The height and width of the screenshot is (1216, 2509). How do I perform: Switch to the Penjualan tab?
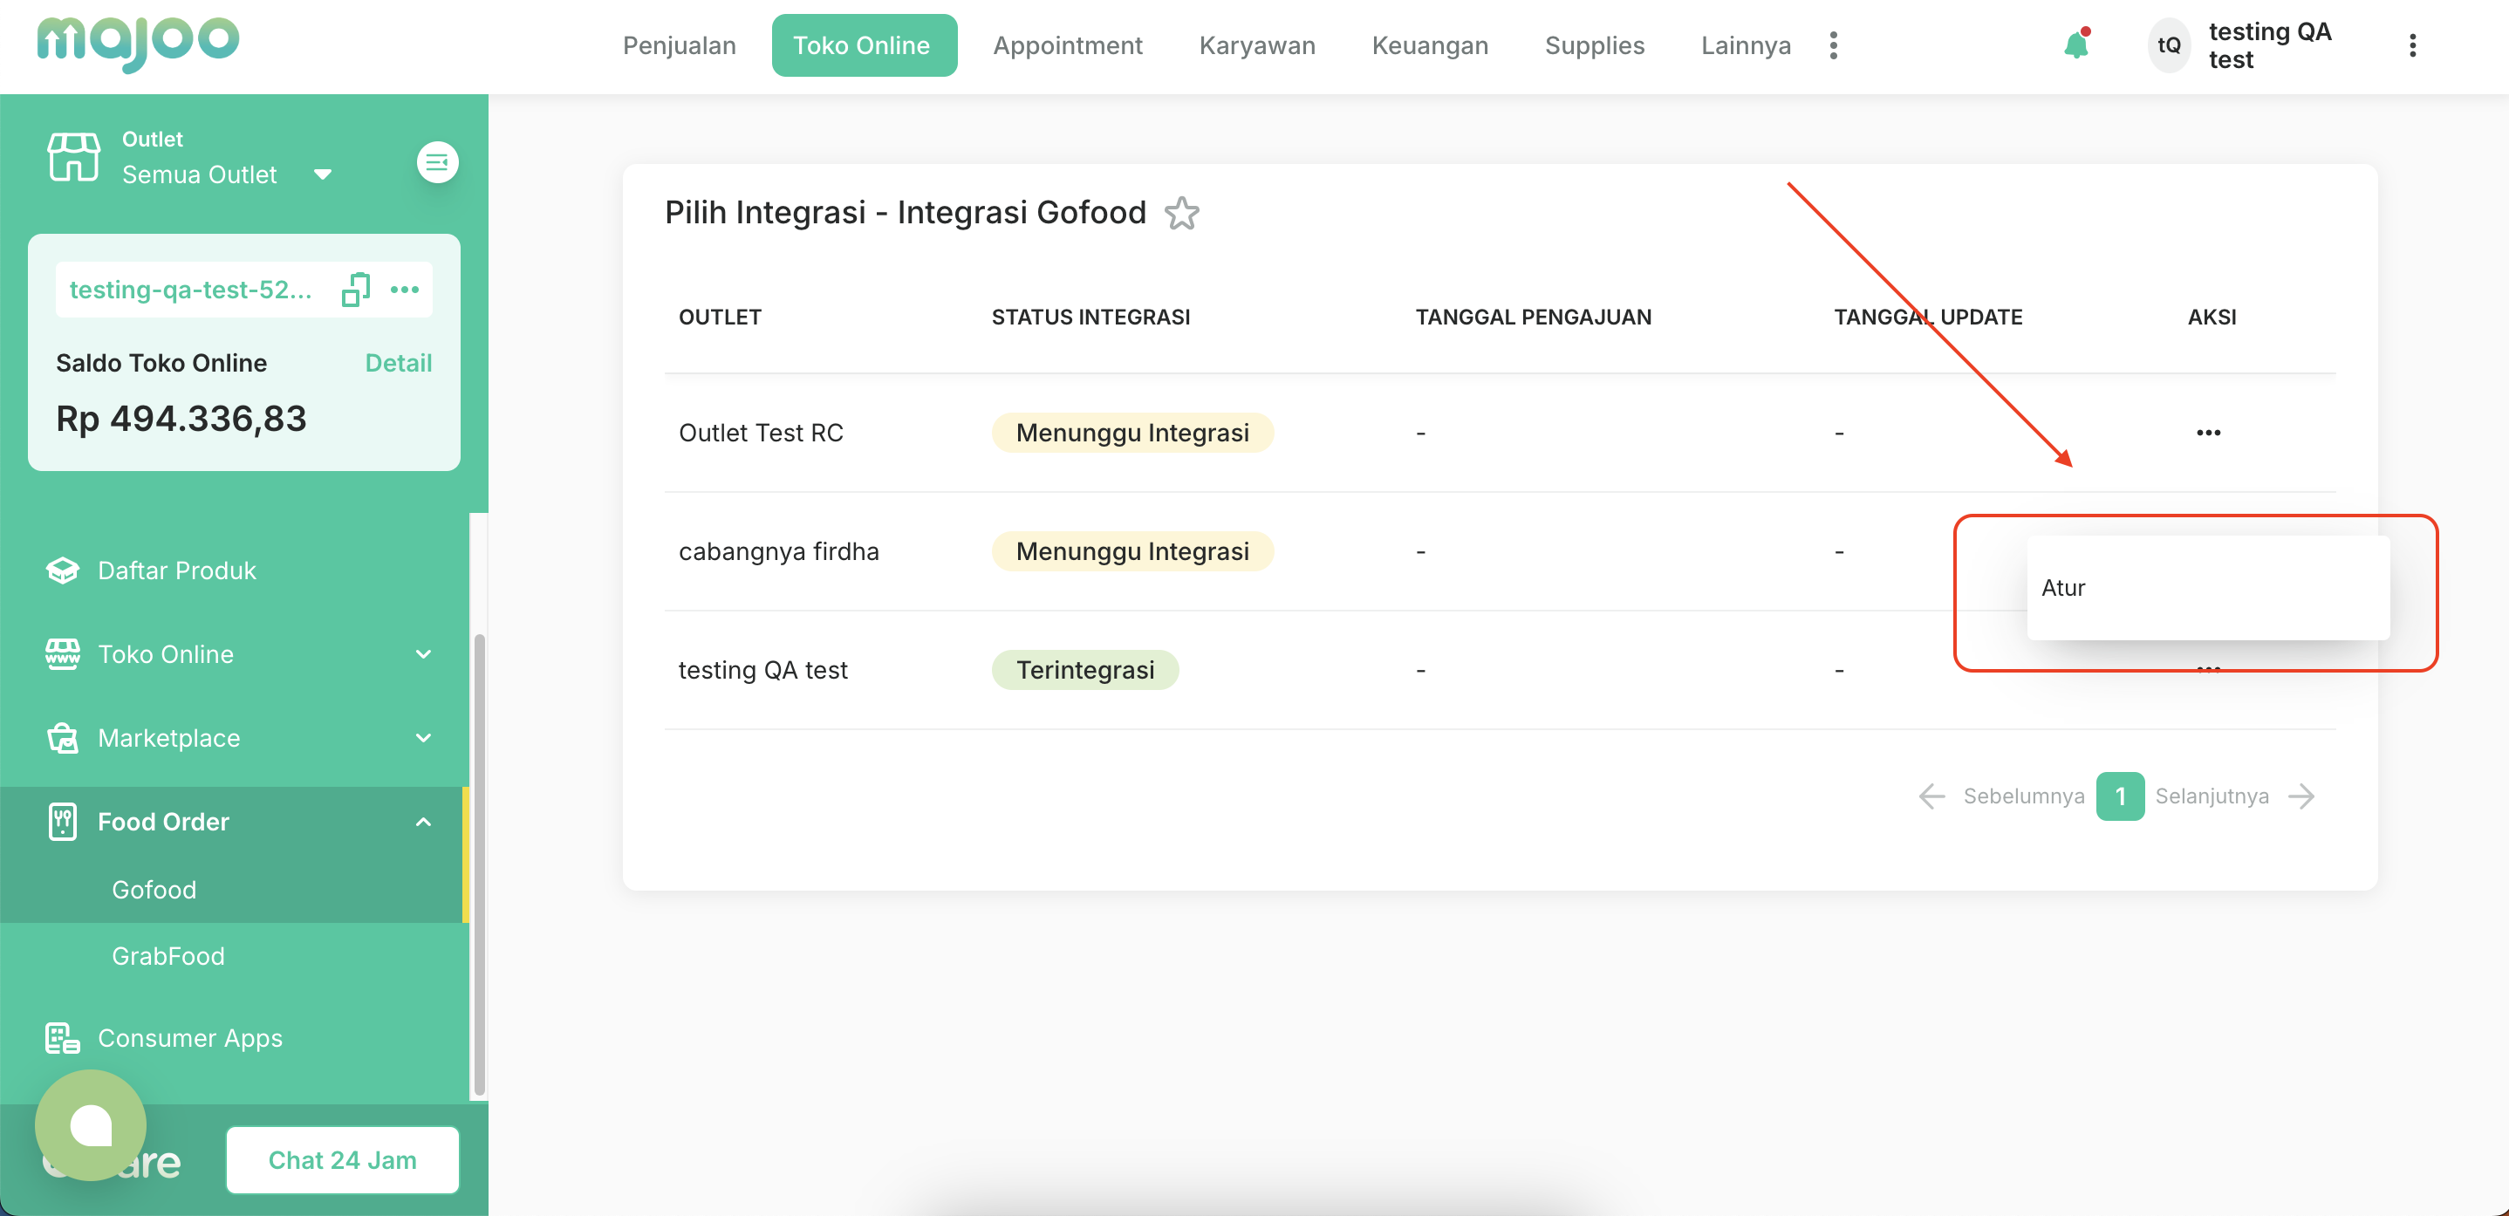679,45
